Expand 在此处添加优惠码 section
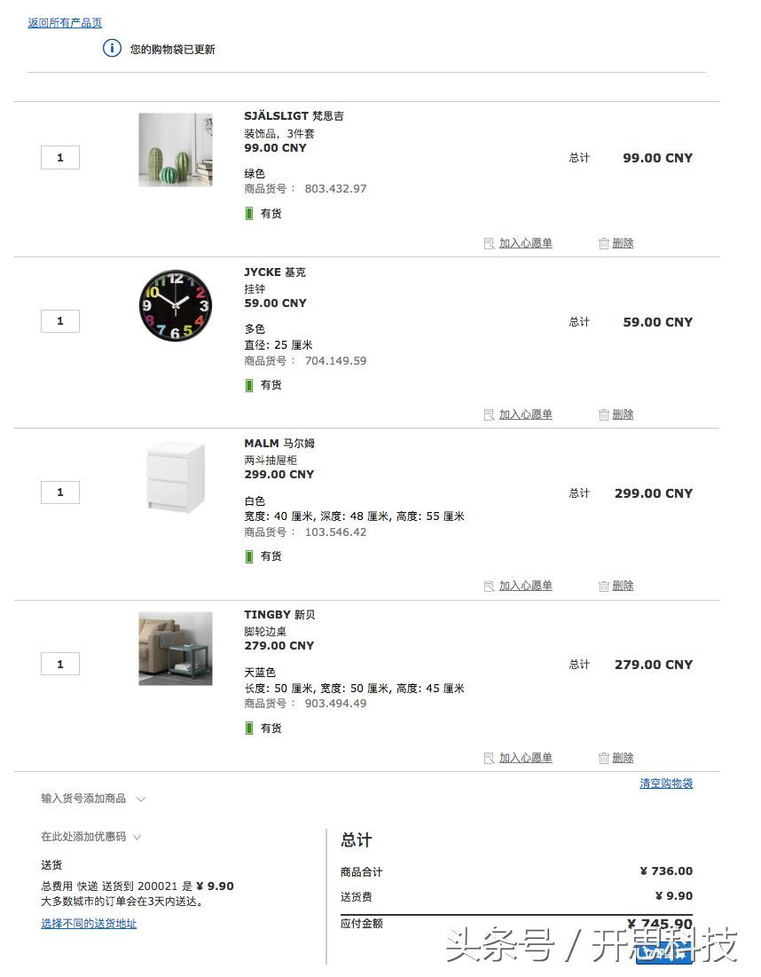The width and height of the screenshot is (761, 977). (86, 836)
